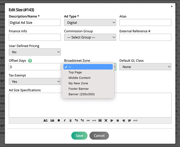Justify text using the editor toolbar
The image size is (180, 147).
click(x=129, y=120)
